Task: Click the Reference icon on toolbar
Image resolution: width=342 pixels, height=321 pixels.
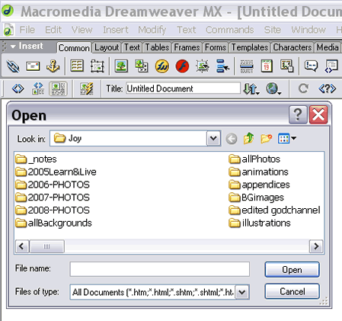Action: [328, 88]
